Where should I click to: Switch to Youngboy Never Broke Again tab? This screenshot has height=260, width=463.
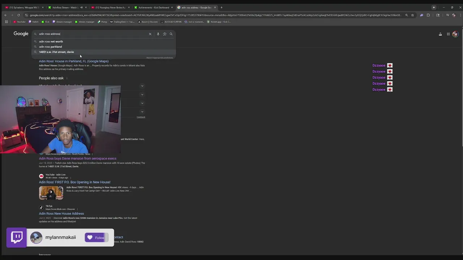[110, 7]
